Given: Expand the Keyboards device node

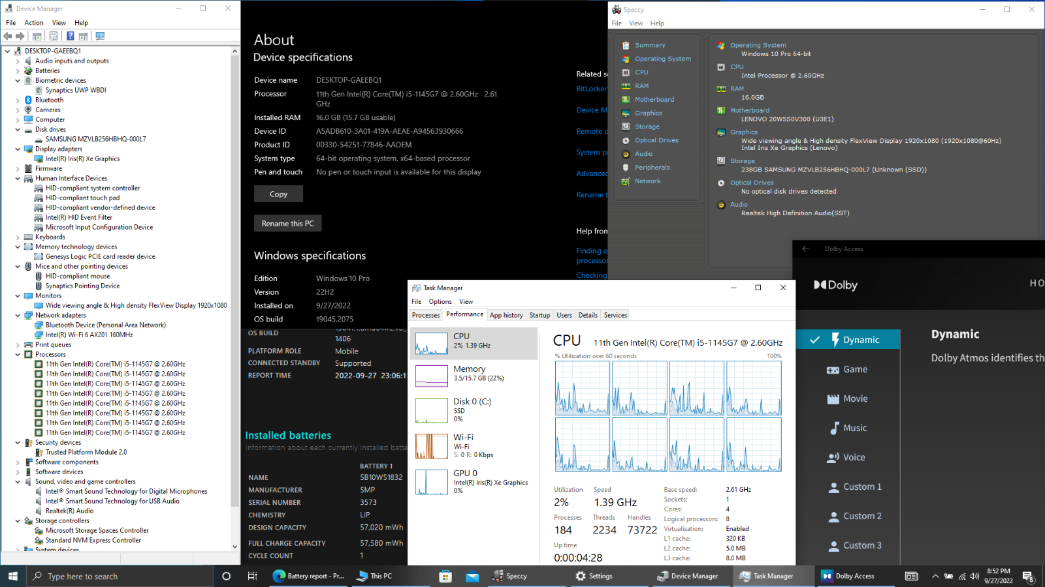Looking at the screenshot, I should (x=18, y=237).
